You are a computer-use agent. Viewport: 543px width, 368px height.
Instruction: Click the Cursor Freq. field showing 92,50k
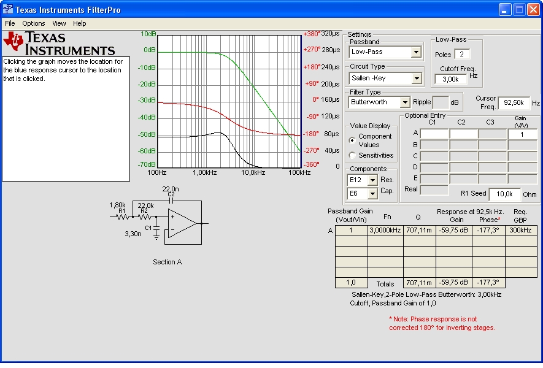click(x=514, y=103)
